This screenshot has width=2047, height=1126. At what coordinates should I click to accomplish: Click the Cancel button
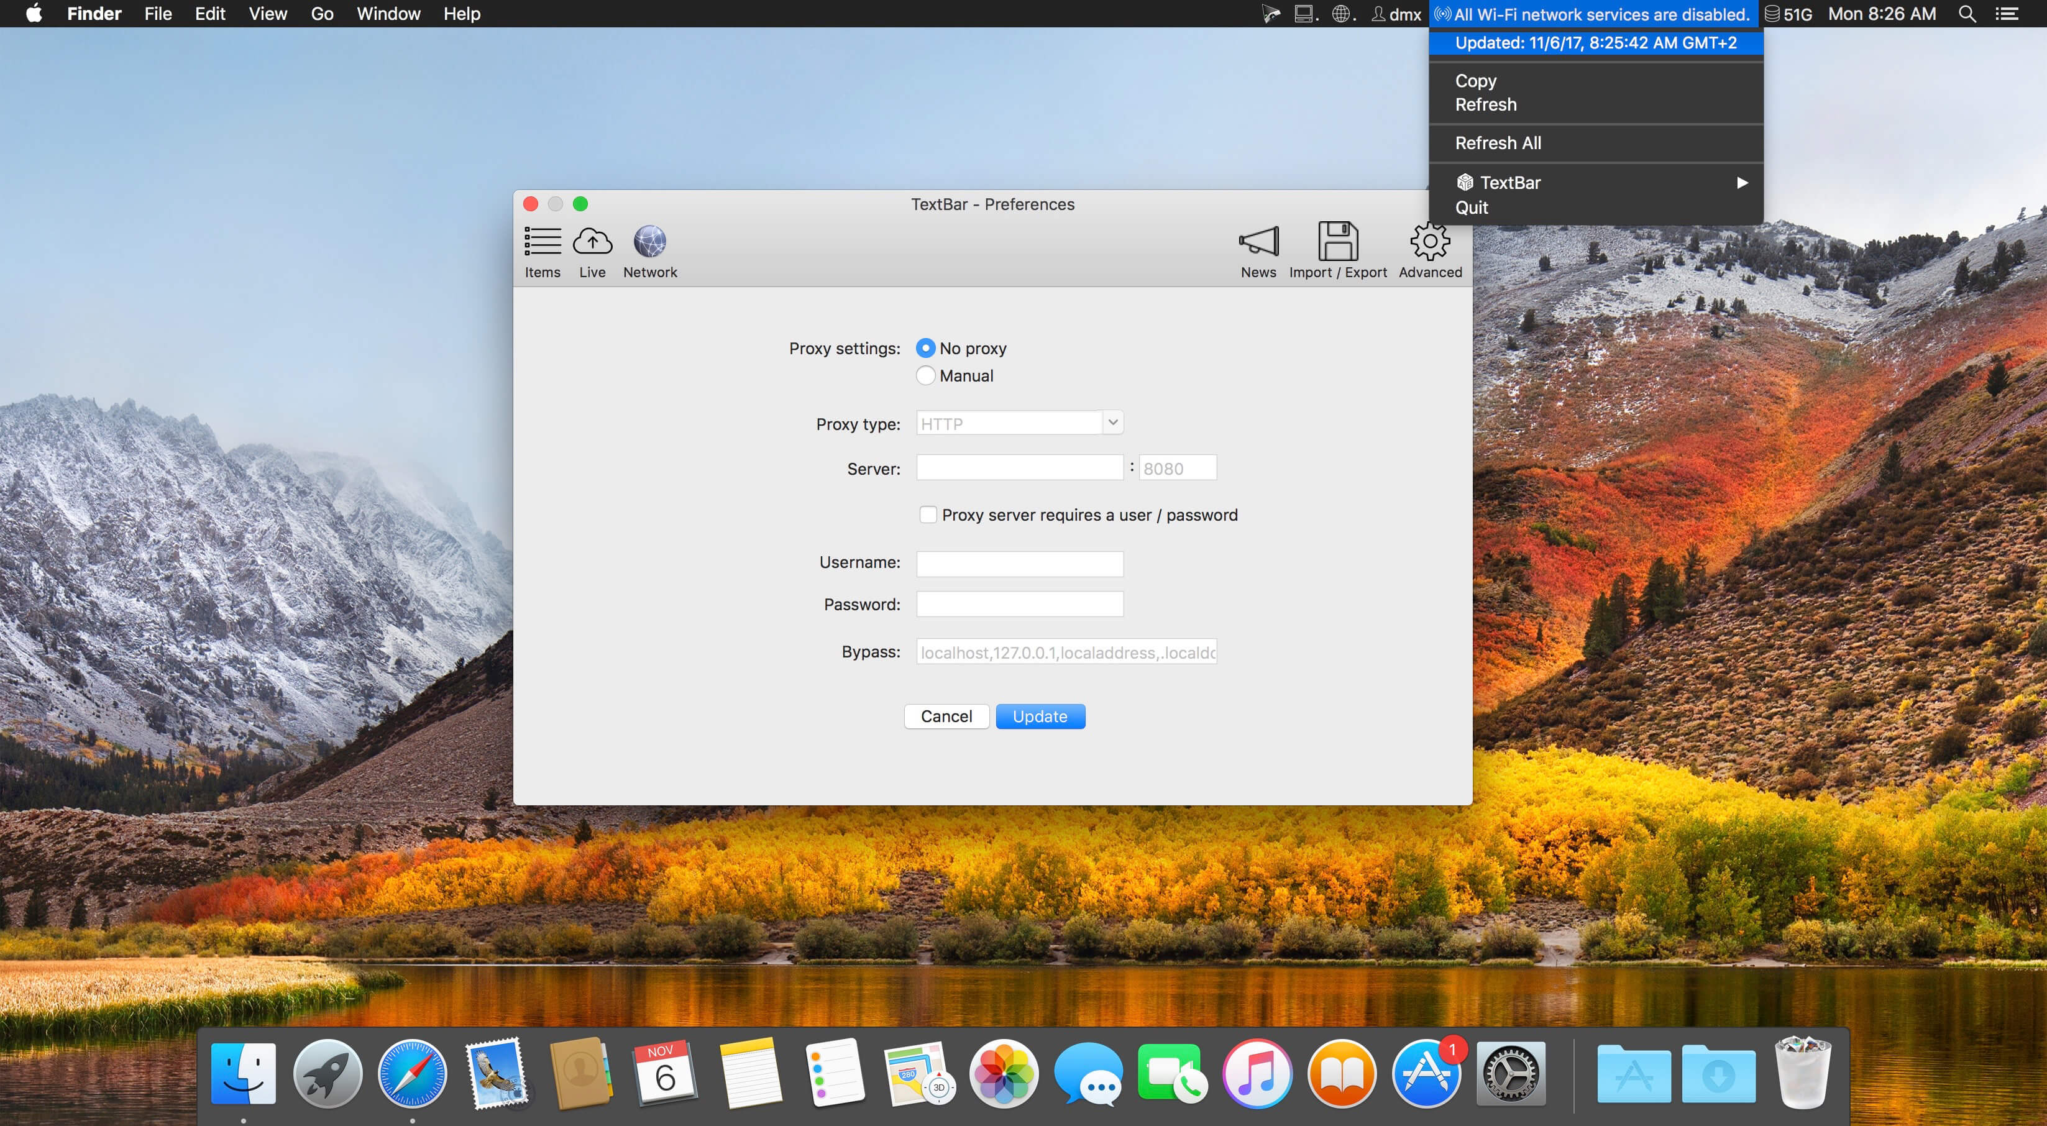click(946, 716)
